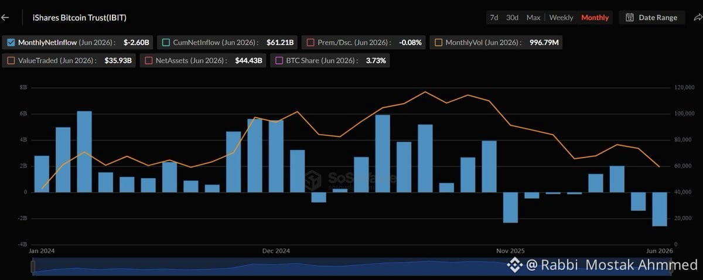Enable the MonthlyVol series checkbox
Viewport: 703px width, 280px height.
[x=438, y=42]
